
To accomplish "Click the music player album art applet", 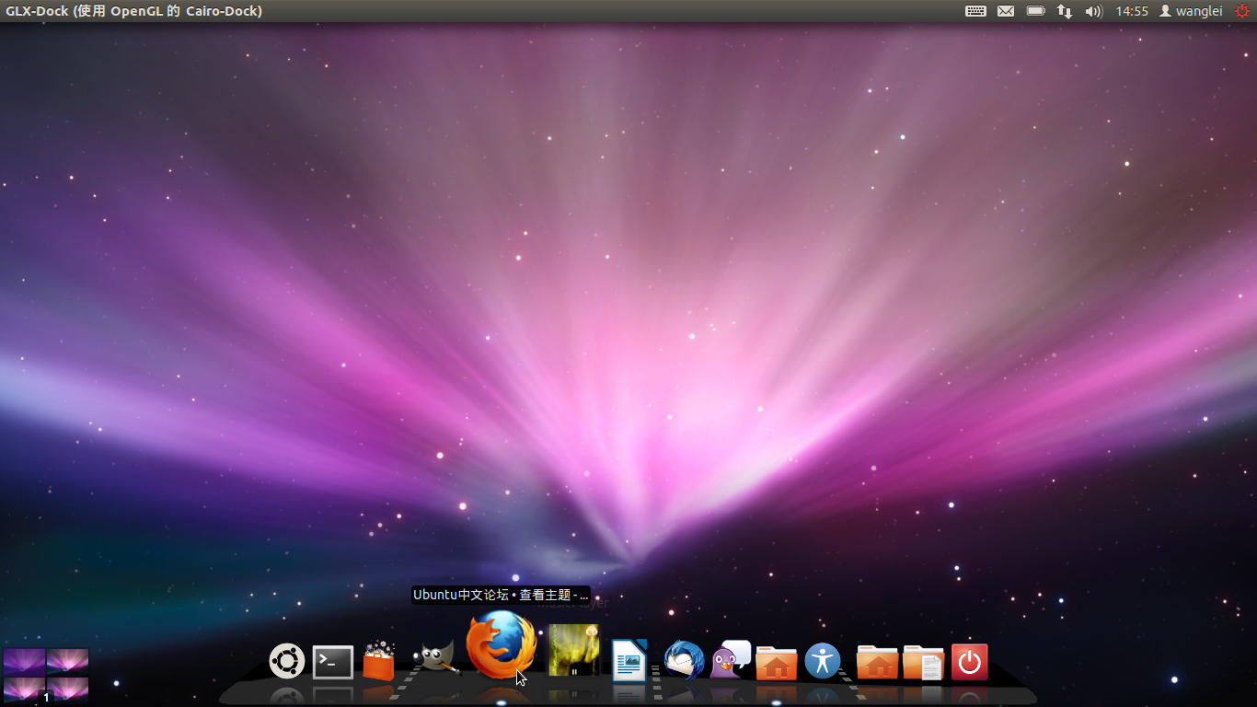I will [574, 650].
